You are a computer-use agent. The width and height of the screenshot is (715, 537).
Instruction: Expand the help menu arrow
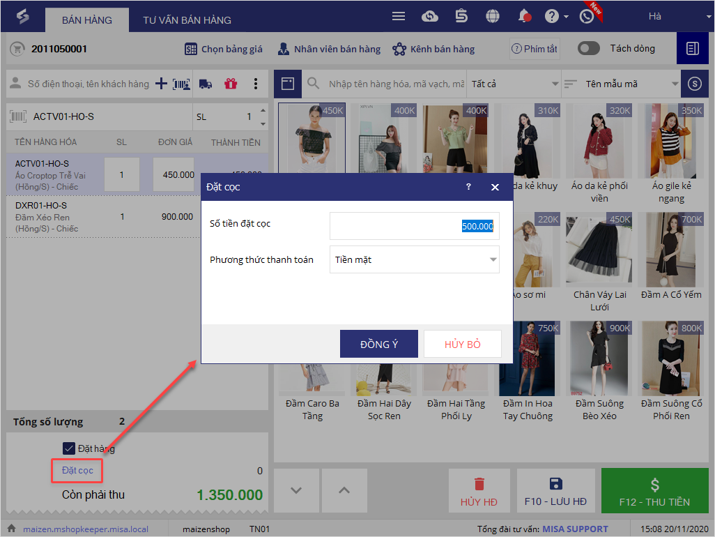(x=566, y=17)
